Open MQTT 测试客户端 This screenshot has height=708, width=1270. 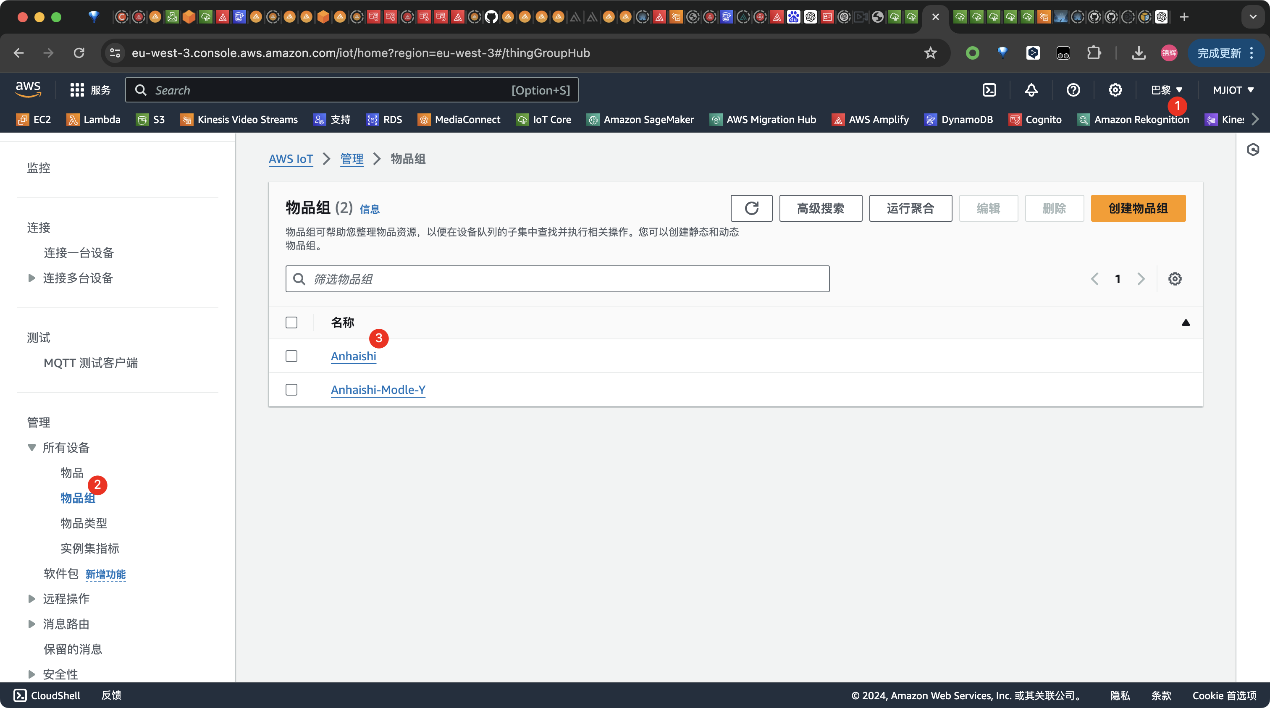pos(91,363)
